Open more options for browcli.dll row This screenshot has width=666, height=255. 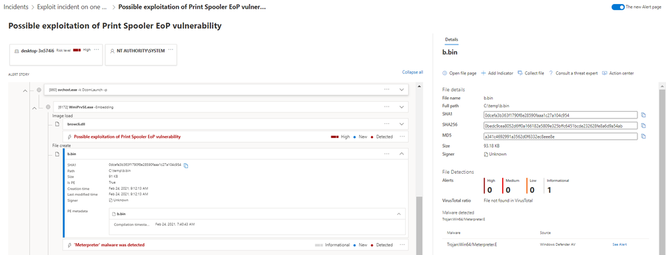pyautogui.click(x=387, y=124)
